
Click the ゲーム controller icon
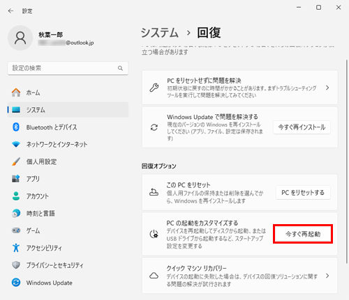pos(16,230)
